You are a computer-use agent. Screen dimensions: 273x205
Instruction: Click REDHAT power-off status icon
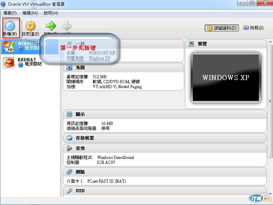(x=21, y=65)
